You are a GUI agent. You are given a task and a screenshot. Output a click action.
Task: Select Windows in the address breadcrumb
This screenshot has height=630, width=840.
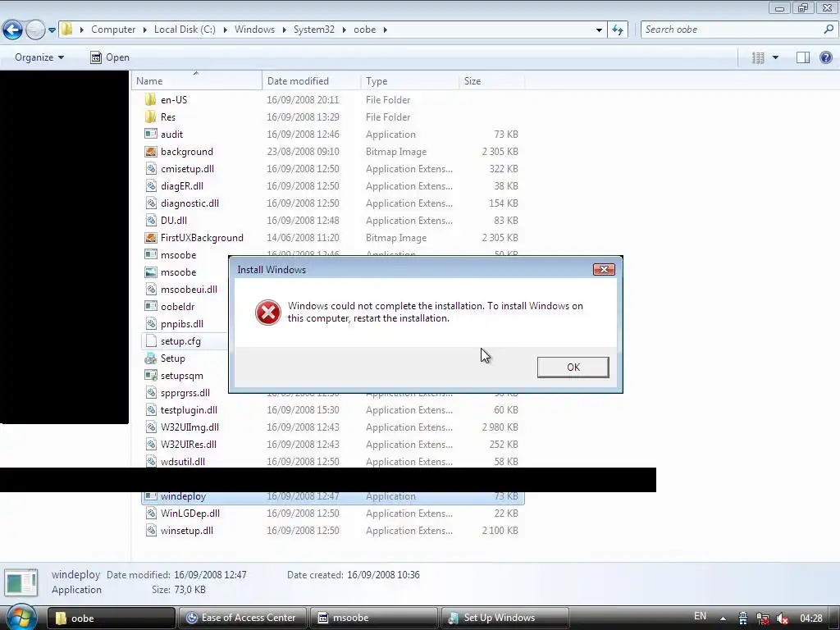point(254,30)
